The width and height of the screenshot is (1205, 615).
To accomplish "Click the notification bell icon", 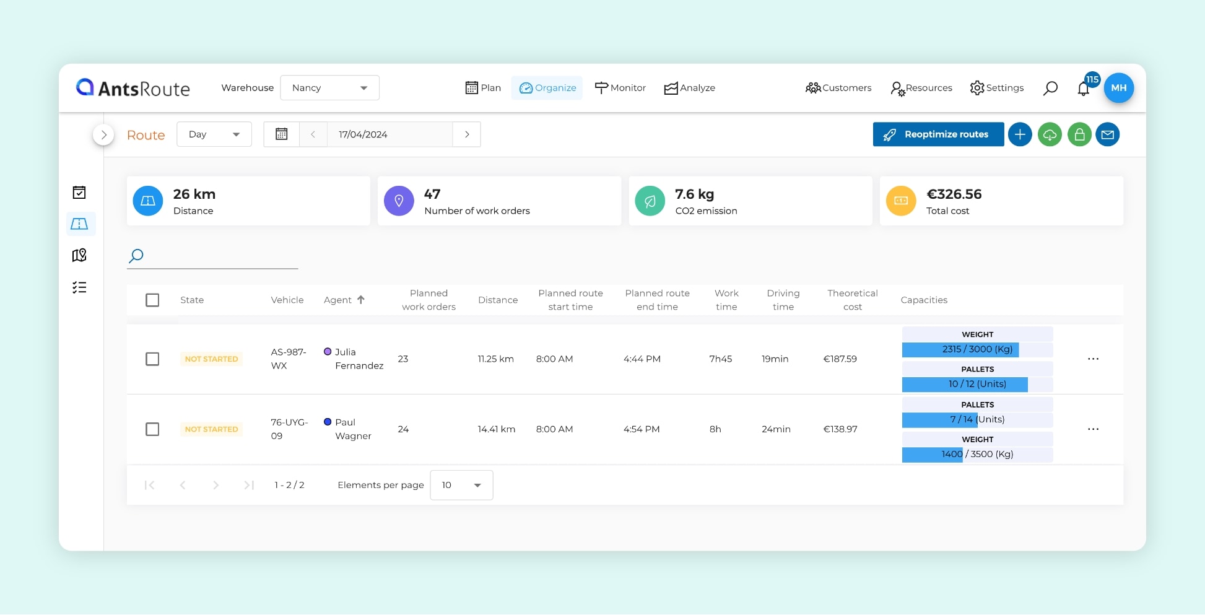I will 1083,89.
